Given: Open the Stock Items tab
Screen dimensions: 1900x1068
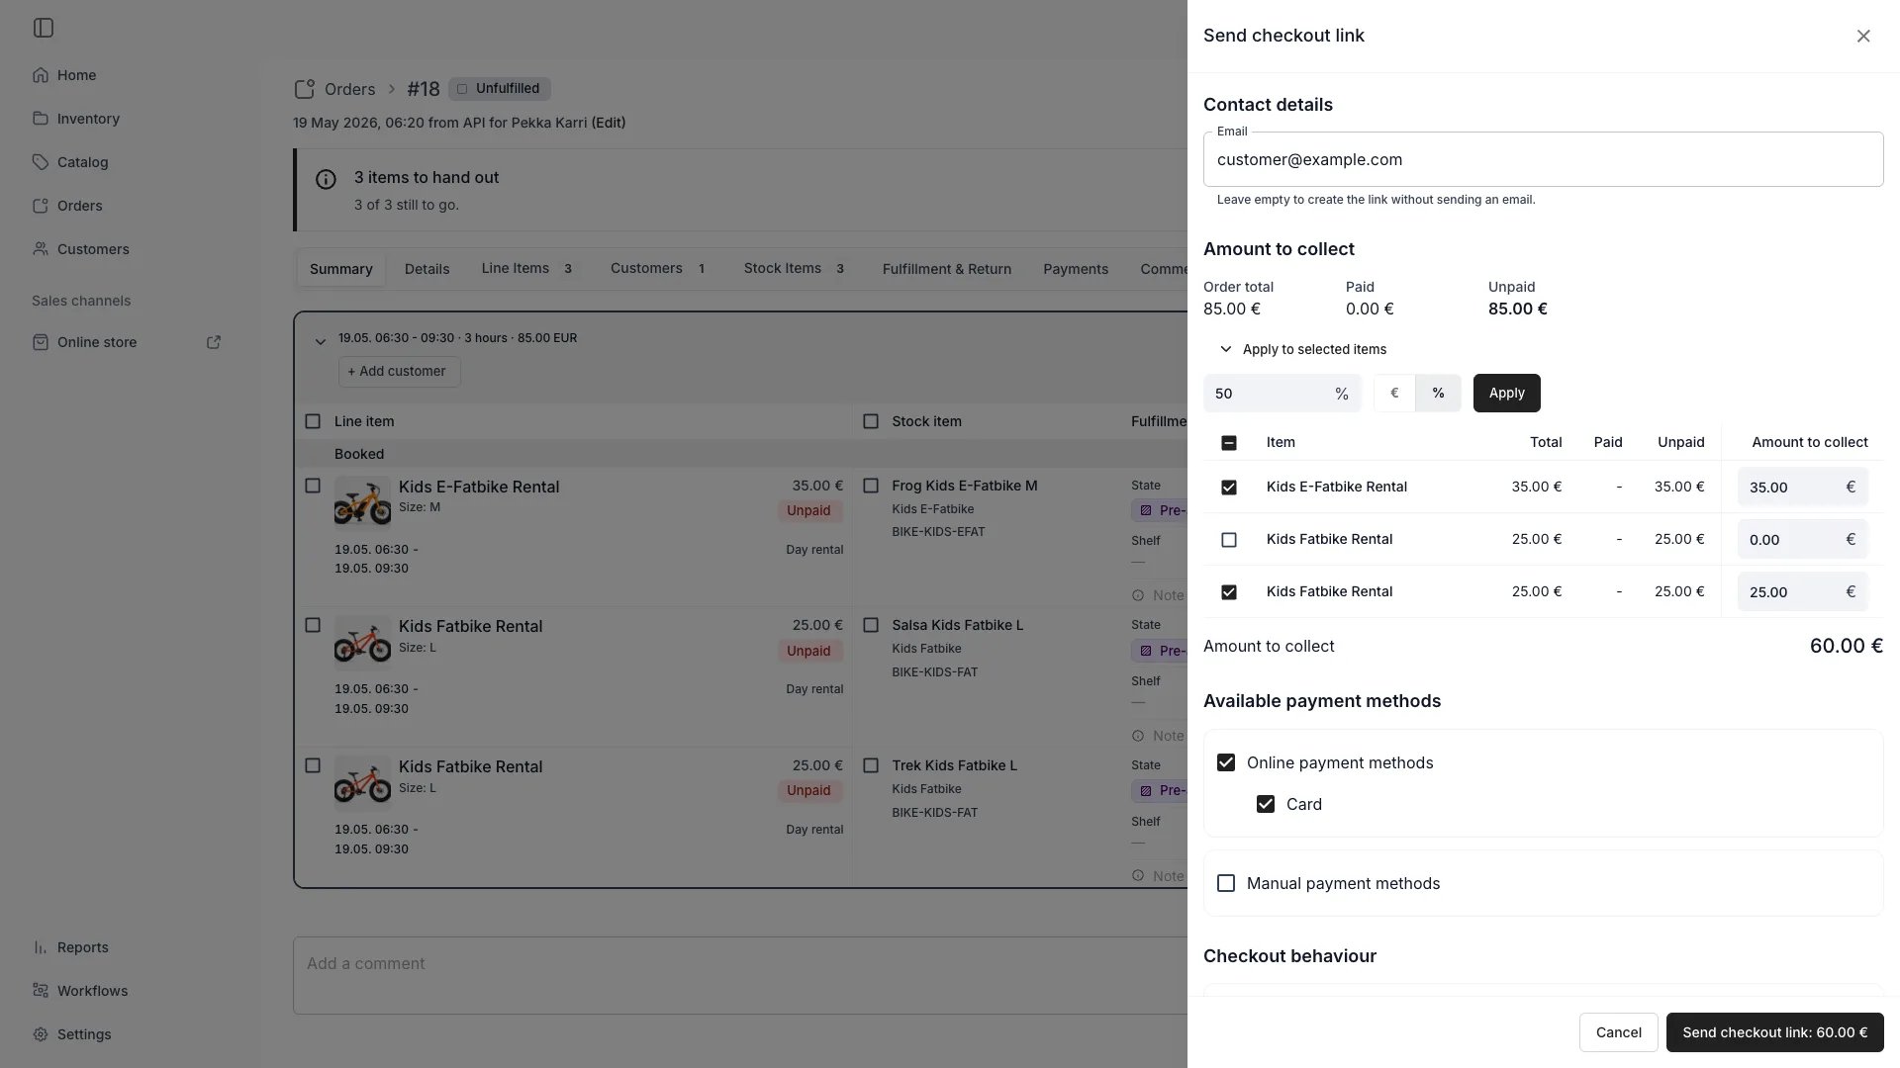Looking at the screenshot, I should coord(795,269).
